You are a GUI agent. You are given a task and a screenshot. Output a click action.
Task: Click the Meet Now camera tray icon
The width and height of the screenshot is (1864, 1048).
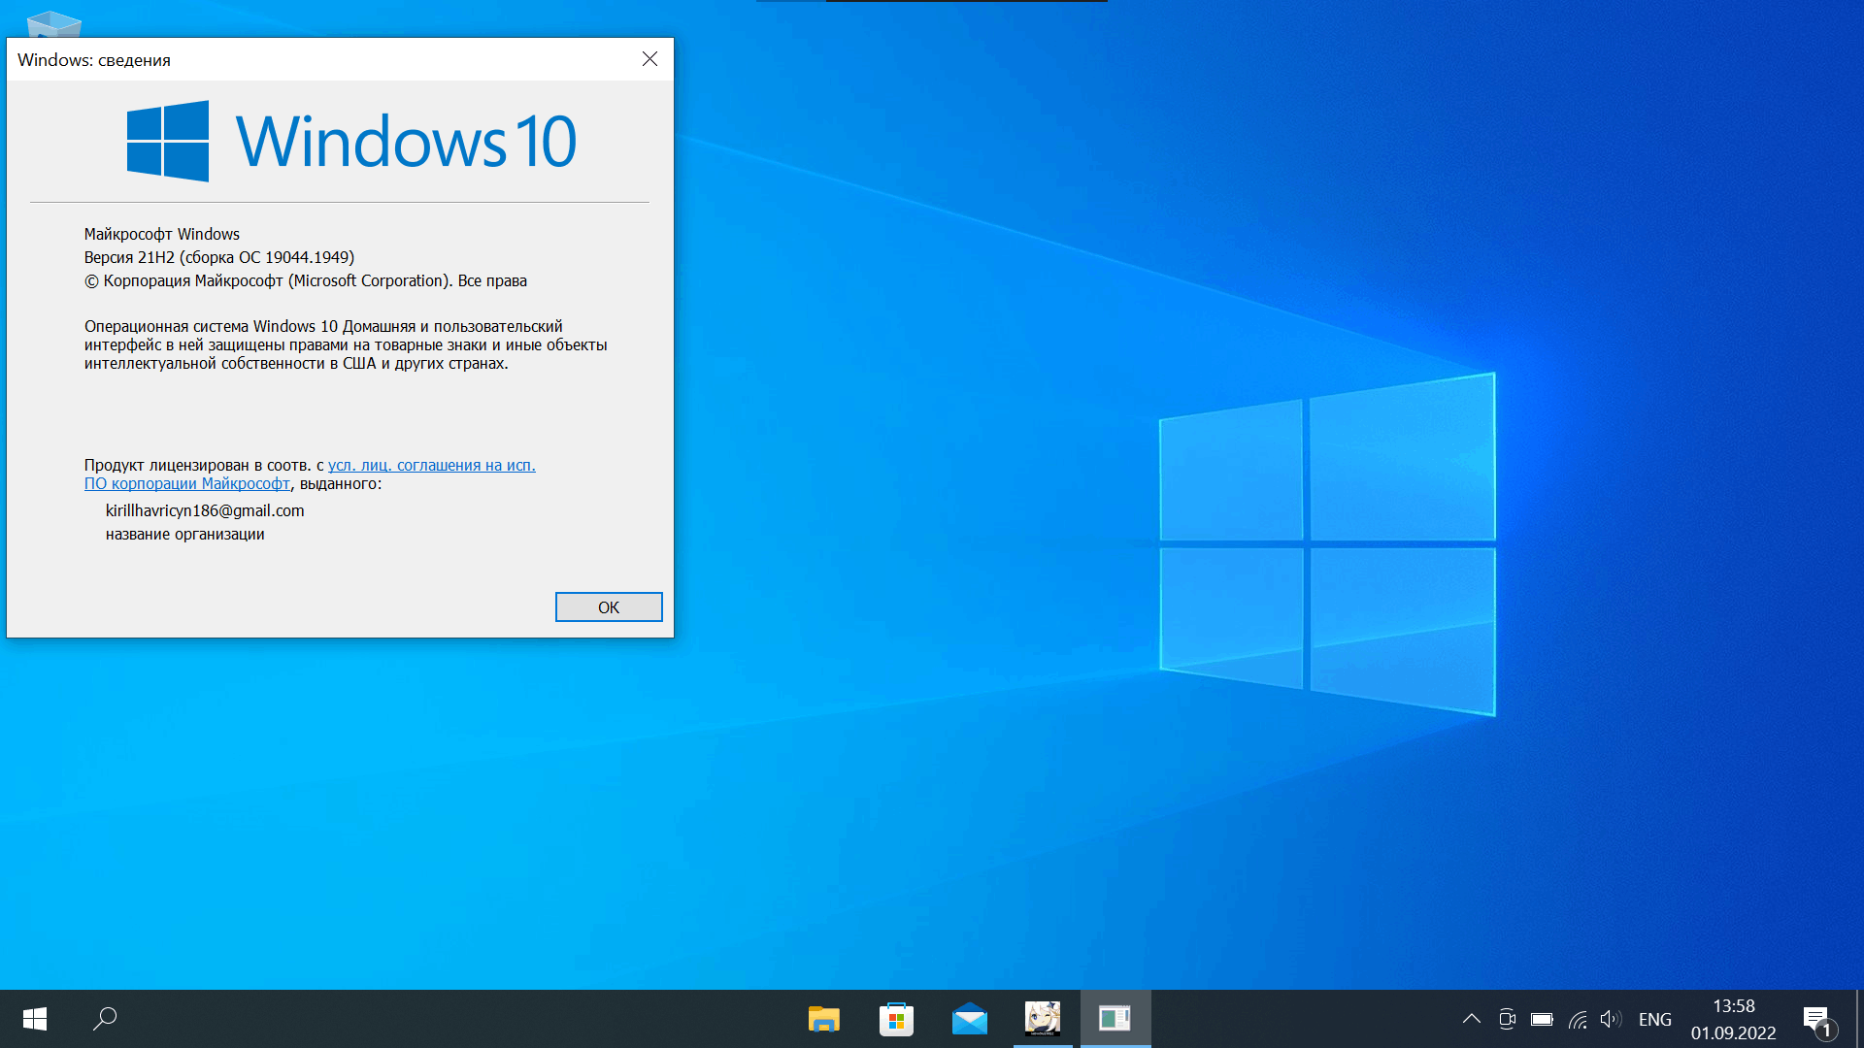click(x=1507, y=1019)
